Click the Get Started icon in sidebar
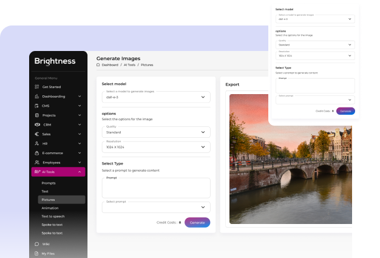The height and width of the screenshot is (258, 380). point(37,87)
